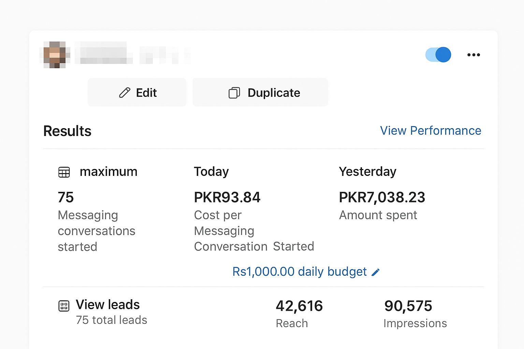
Task: Toggle the ad active switch off
Action: point(438,55)
